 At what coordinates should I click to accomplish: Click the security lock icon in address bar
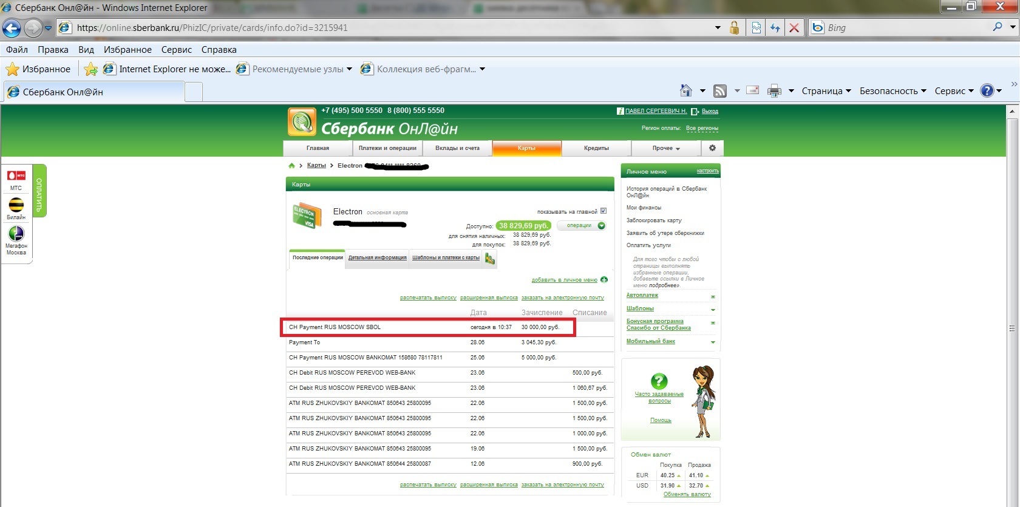(x=734, y=28)
